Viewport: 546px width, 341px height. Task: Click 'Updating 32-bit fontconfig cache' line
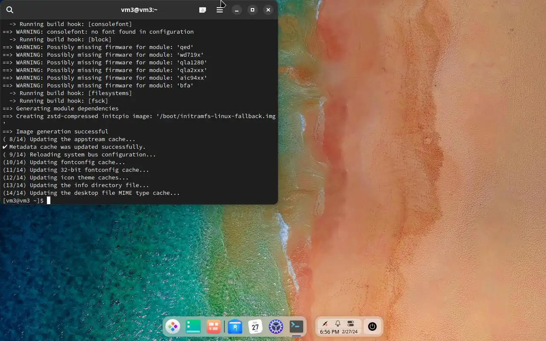click(x=76, y=170)
